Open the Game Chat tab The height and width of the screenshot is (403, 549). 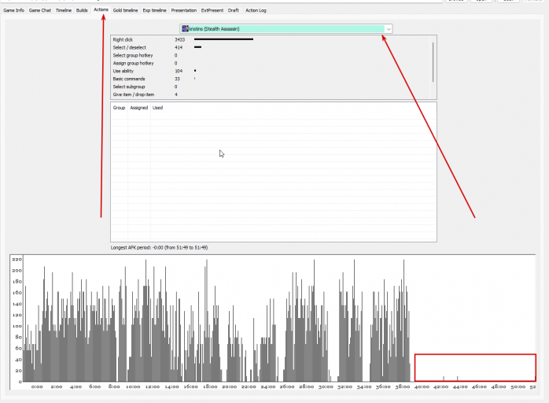tap(40, 10)
